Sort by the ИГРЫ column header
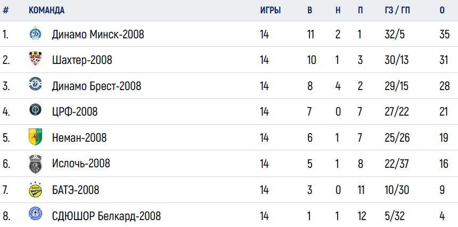458x227 pixels. point(271,10)
